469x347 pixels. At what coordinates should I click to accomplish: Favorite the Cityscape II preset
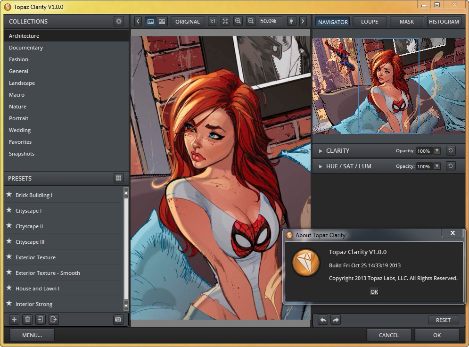pos(9,225)
